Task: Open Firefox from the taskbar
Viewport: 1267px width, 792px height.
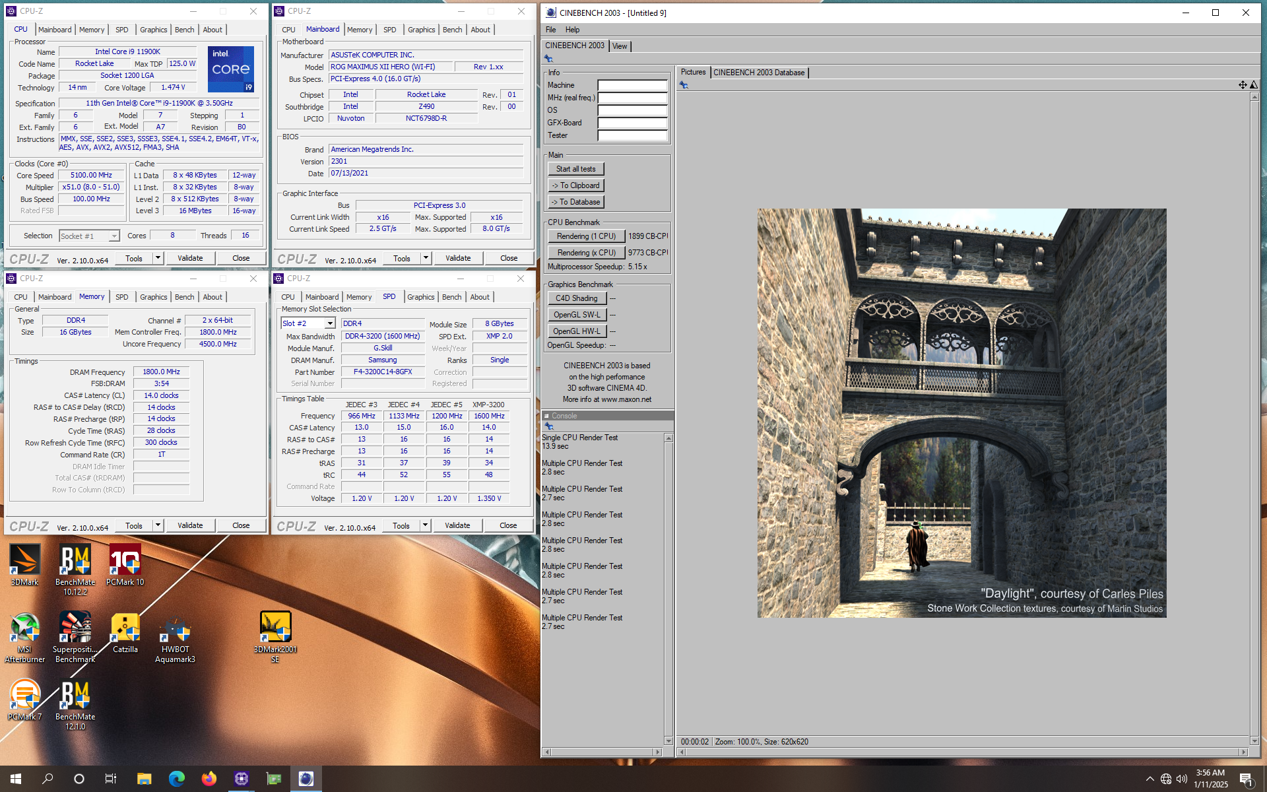Action: (x=209, y=779)
